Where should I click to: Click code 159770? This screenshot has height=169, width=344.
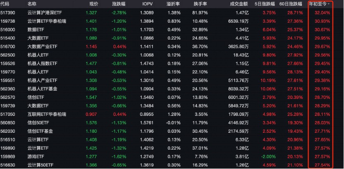(7, 72)
